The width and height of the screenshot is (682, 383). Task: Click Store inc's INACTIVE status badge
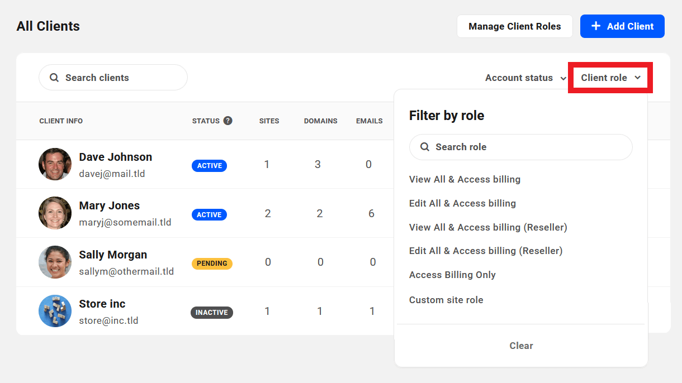click(x=212, y=313)
